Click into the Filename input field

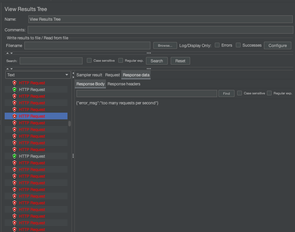point(87,46)
